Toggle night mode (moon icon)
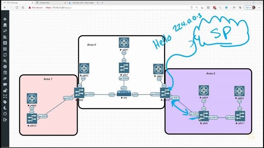Screen dimensions: 264x148 5,108
